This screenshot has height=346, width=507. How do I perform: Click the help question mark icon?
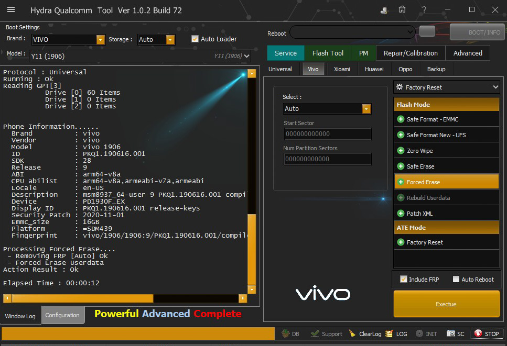(x=424, y=10)
